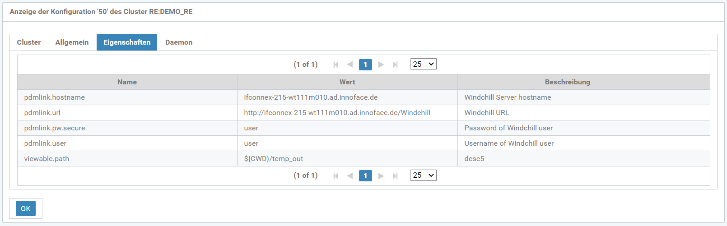Select page 1 in bottom paginator
This screenshot has width=727, height=226.
[365, 176]
